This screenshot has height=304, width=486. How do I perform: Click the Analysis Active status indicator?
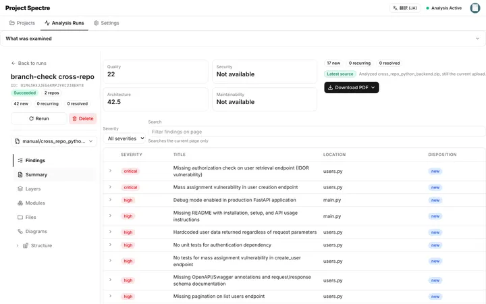(444, 8)
